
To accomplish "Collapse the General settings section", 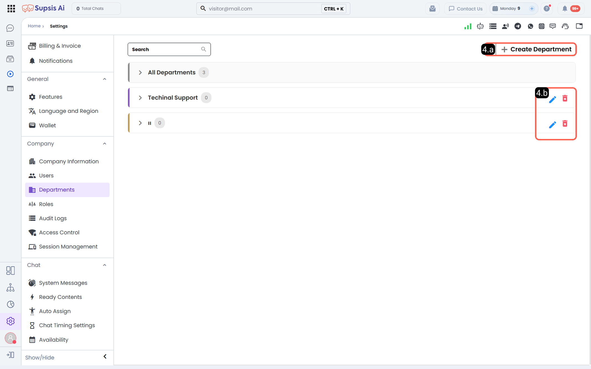I will click(105, 79).
